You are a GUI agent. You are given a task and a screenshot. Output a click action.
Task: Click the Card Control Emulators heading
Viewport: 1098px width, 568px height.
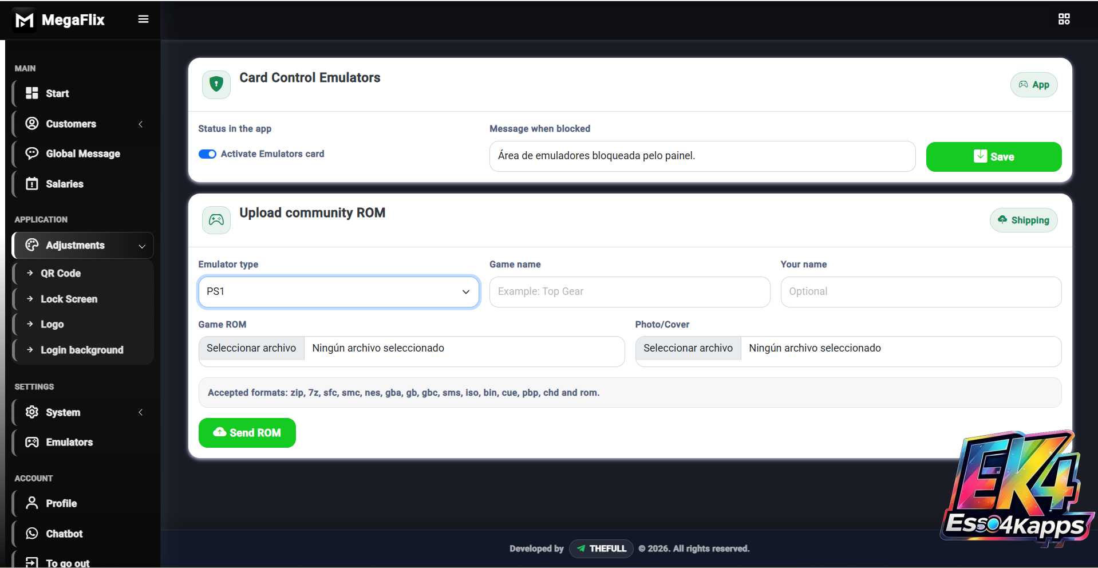click(310, 78)
